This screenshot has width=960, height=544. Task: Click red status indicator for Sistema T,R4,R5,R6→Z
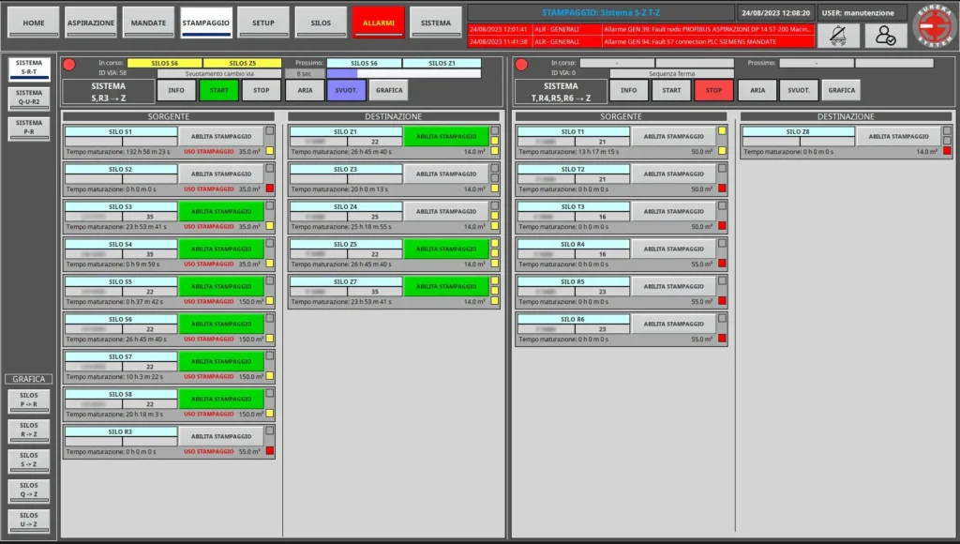coord(521,65)
